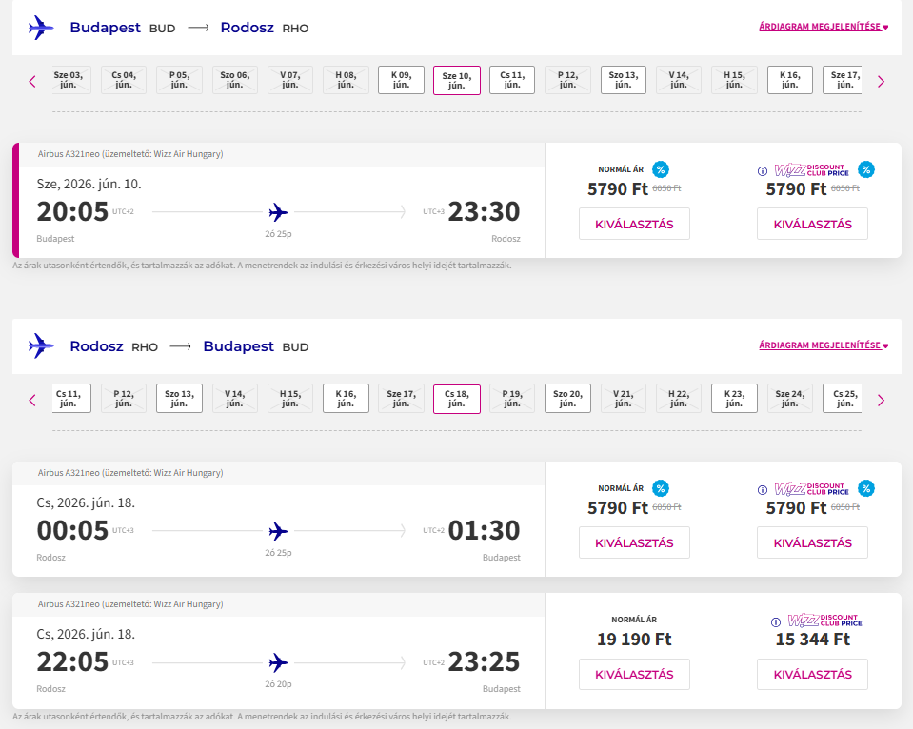Pick the Szo 20, jún. return date tab

click(568, 399)
